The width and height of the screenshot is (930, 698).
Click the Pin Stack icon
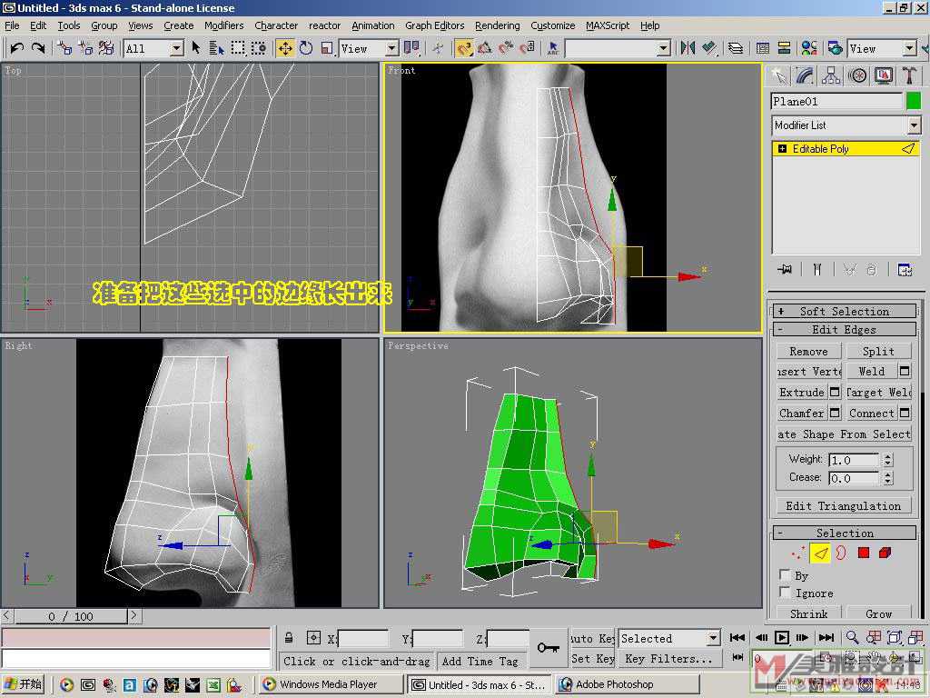tap(786, 269)
